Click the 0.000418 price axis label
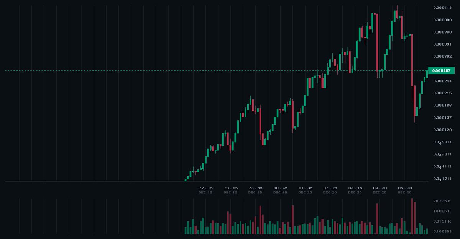The width and height of the screenshot is (460, 239). pos(442,8)
